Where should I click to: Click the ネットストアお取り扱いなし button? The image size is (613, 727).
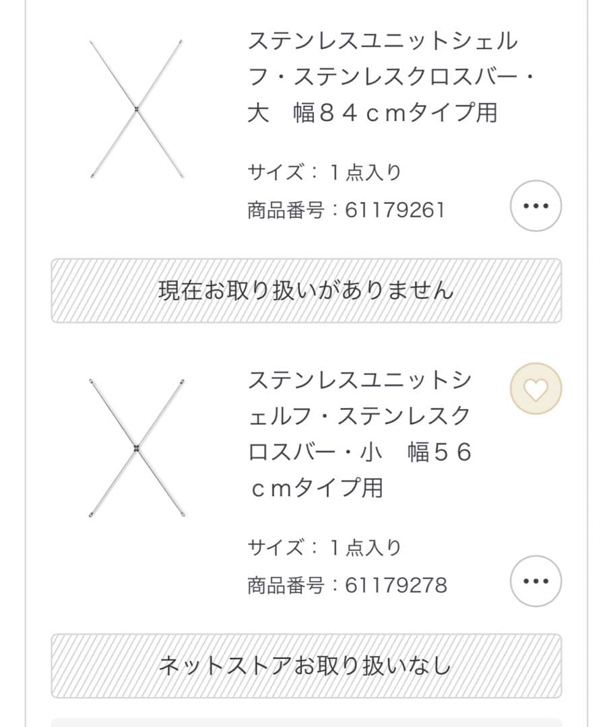306,666
